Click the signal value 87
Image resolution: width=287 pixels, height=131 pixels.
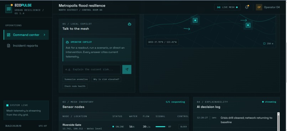(170, 127)
